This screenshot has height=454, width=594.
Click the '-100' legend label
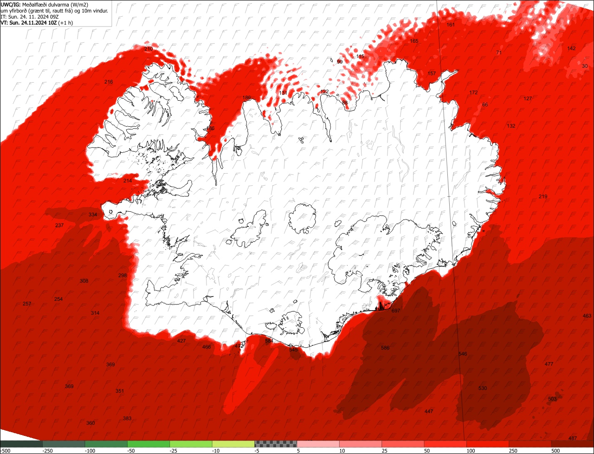[x=89, y=451]
